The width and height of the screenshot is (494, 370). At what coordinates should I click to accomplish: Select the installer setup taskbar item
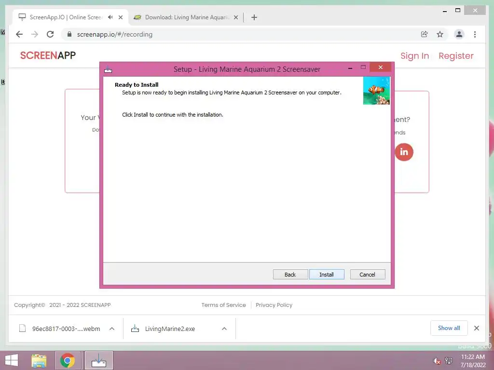98,360
